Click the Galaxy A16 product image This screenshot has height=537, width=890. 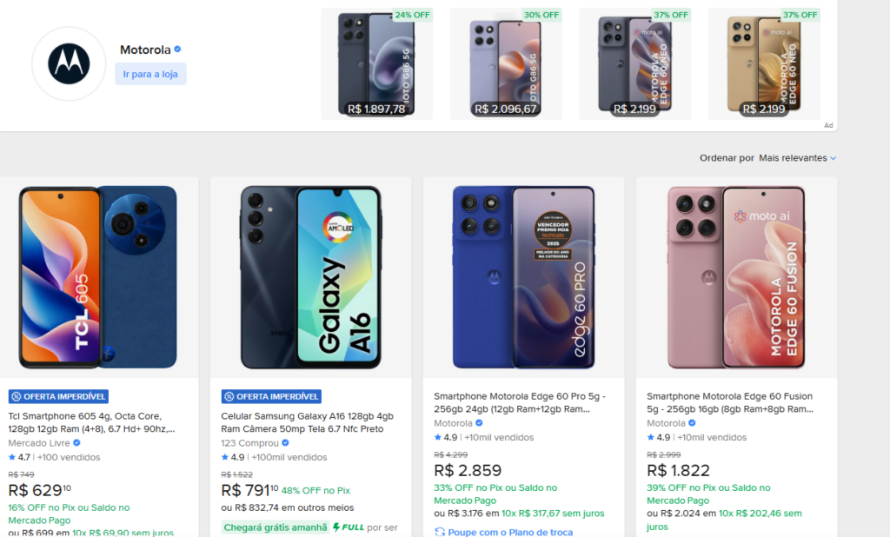310,277
